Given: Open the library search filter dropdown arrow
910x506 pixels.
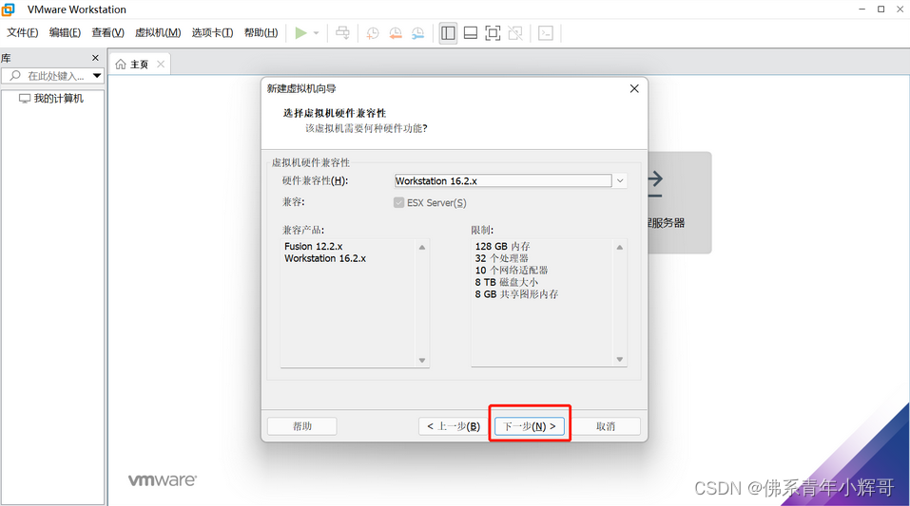Looking at the screenshot, I should tap(97, 75).
